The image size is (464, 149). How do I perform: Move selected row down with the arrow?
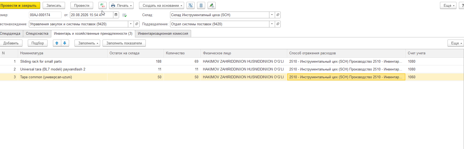point(65,43)
